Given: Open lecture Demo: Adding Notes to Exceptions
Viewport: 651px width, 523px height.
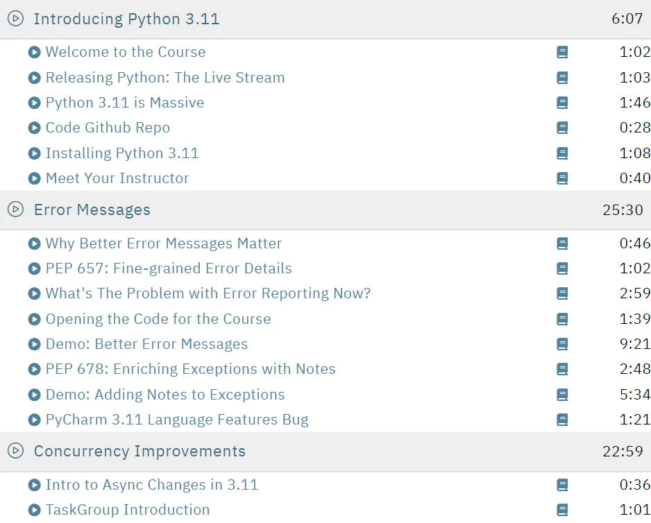Looking at the screenshot, I should [165, 394].
